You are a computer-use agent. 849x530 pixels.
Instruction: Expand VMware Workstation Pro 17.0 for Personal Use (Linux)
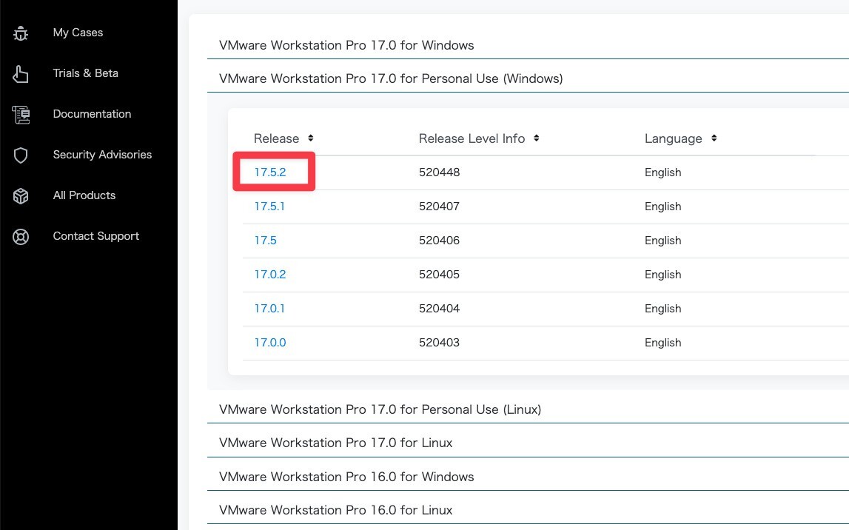[x=380, y=409]
